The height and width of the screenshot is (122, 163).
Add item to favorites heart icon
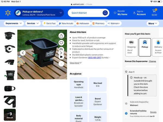pos(61,43)
